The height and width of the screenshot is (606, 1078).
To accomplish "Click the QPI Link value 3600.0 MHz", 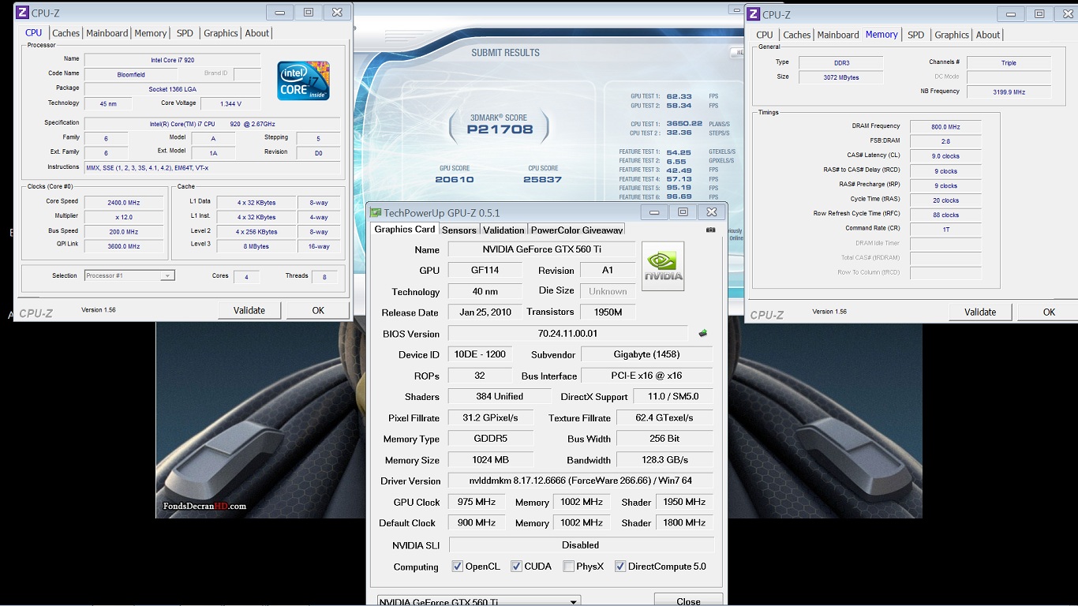I will (x=123, y=246).
